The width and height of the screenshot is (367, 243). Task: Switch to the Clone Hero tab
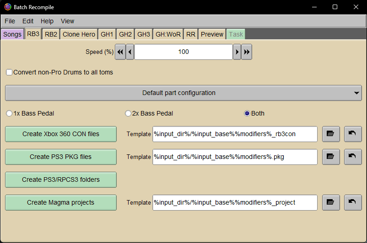[x=79, y=34]
